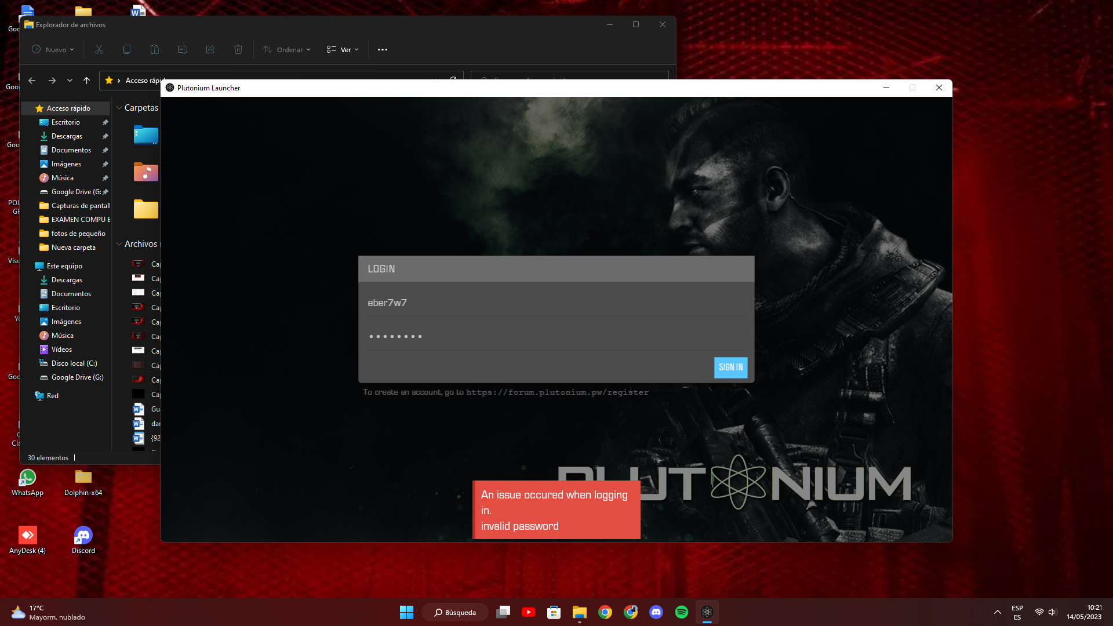Open the forum.plutonium.pw/register link

pos(557,392)
